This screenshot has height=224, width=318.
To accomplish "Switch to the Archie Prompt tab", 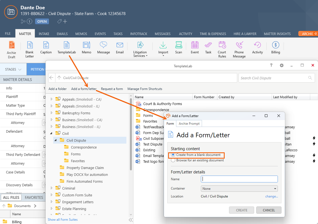I will [189, 124].
